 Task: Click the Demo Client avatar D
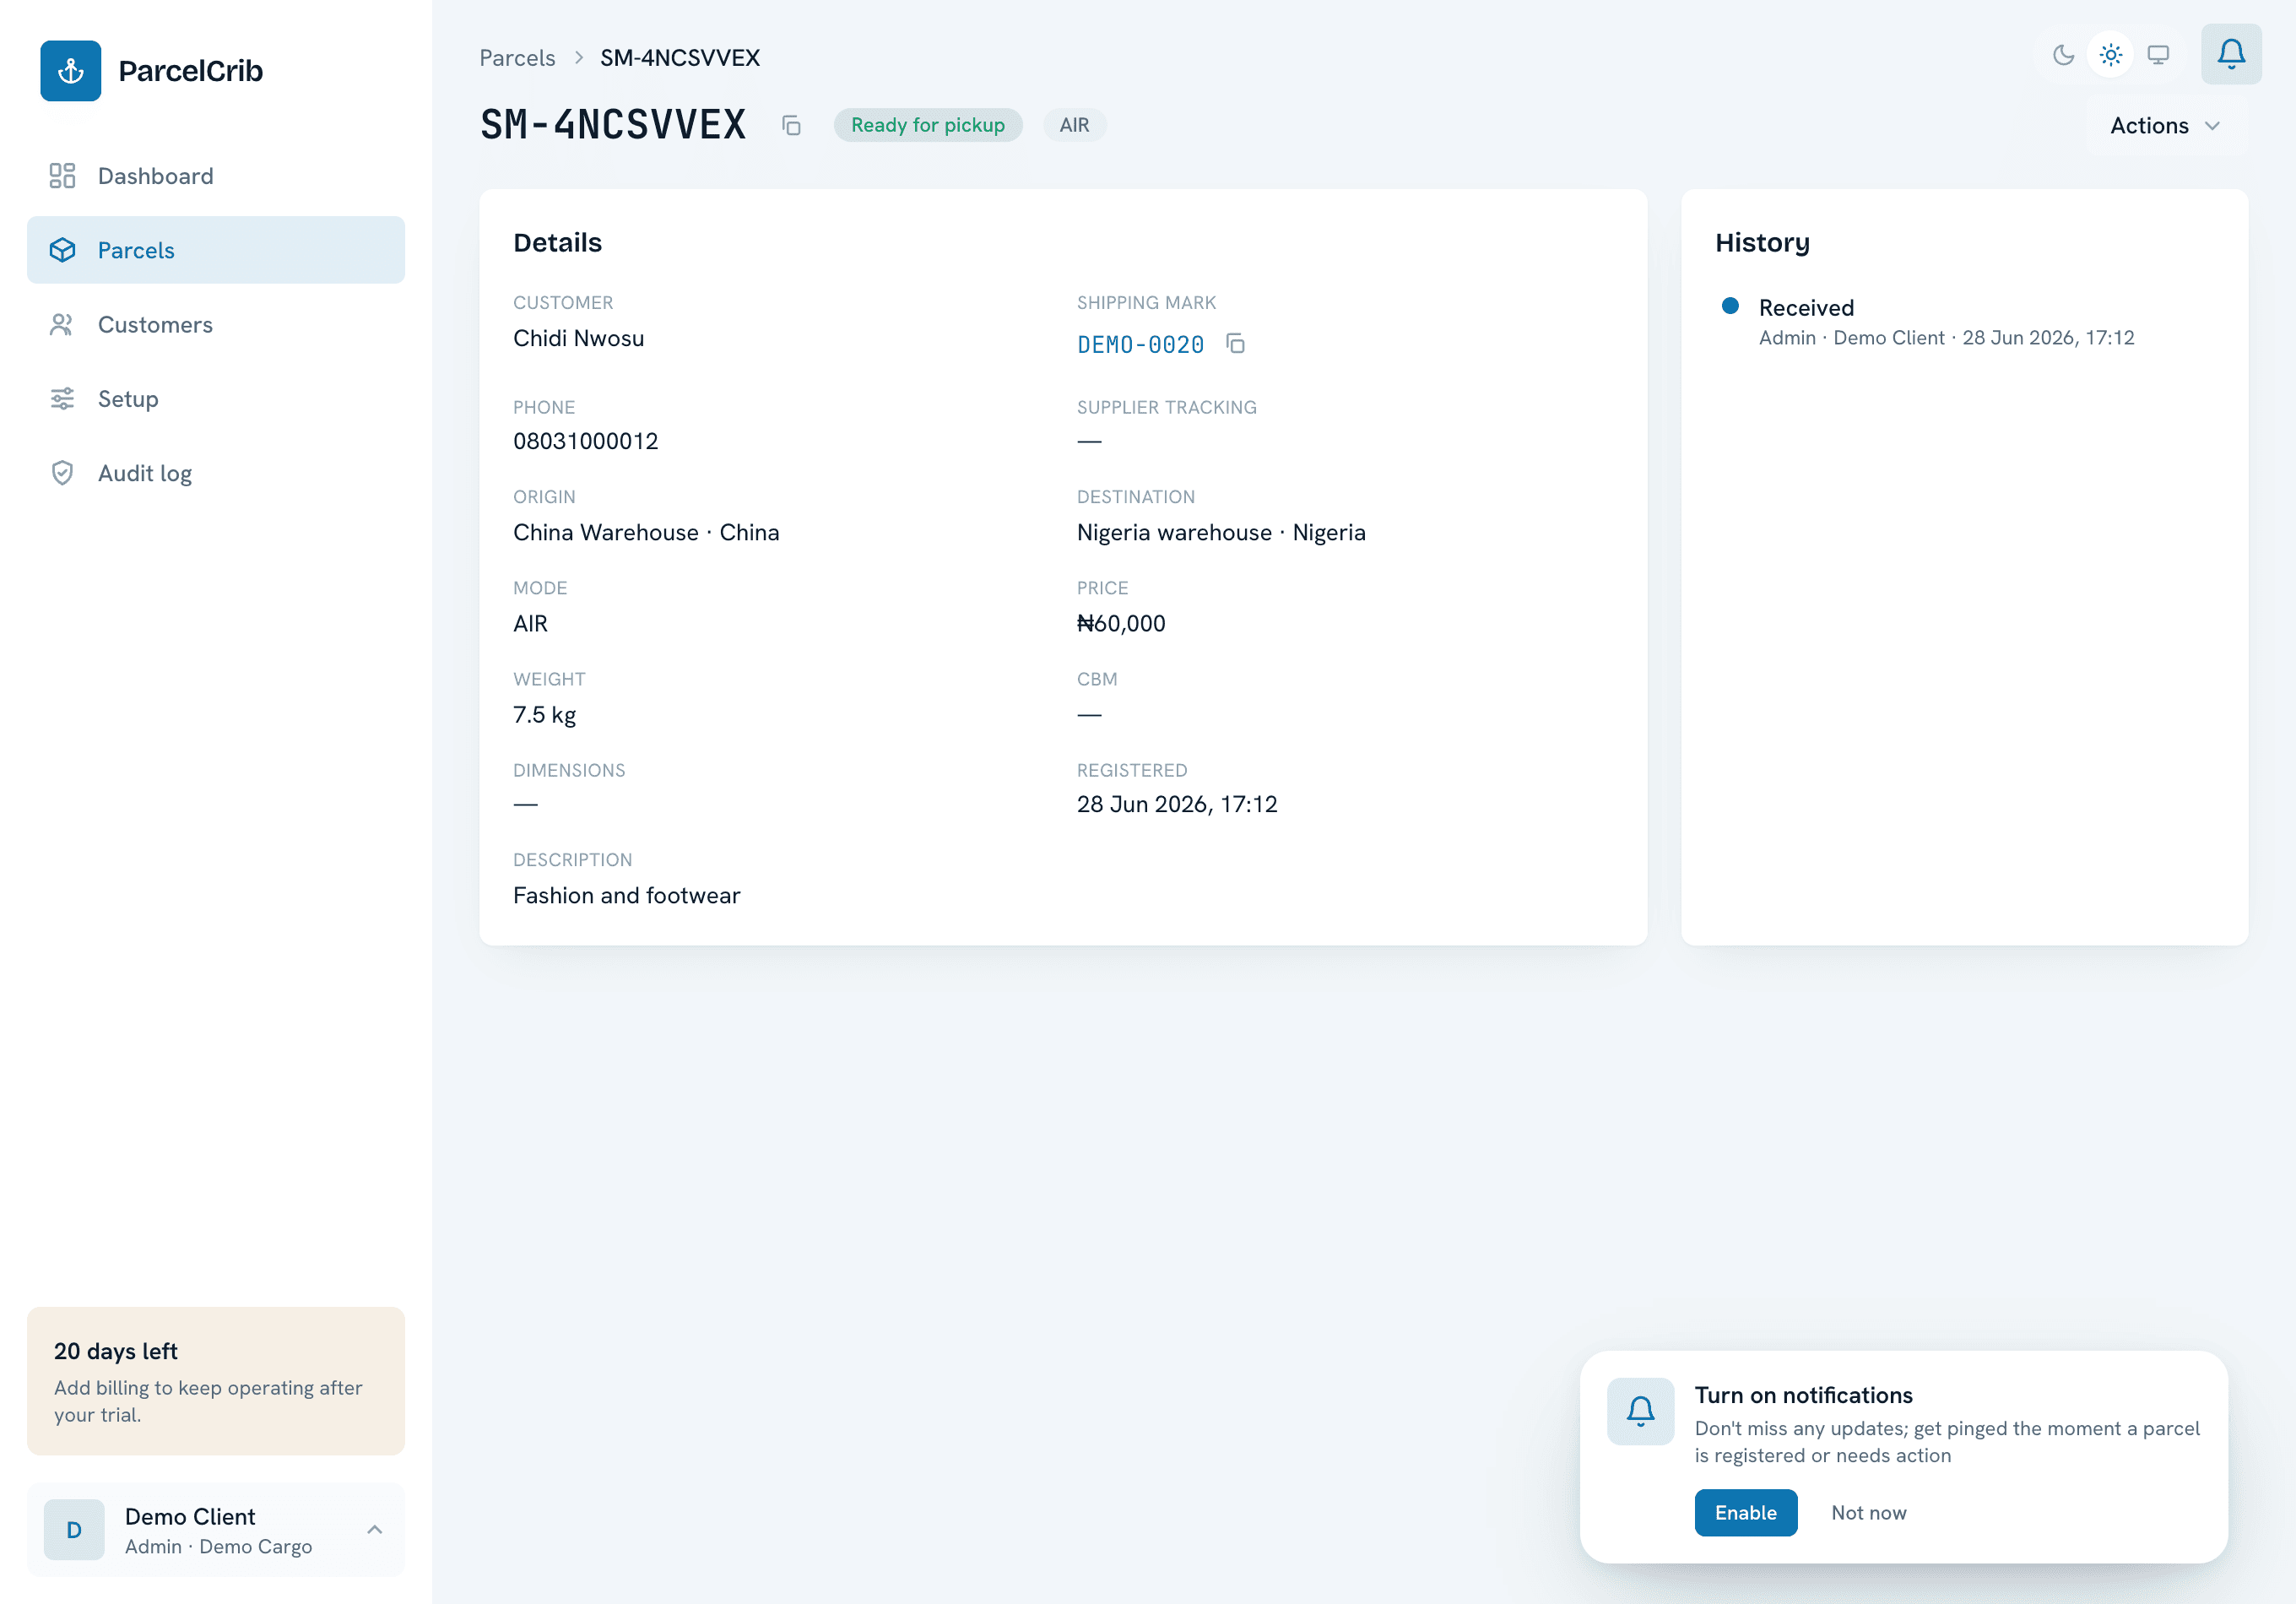(74, 1529)
